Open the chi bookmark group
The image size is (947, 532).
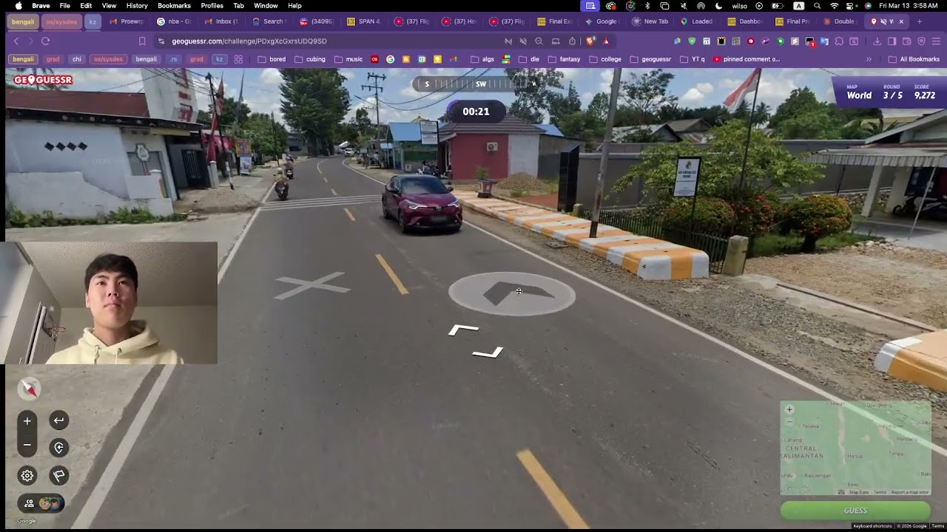coord(77,59)
